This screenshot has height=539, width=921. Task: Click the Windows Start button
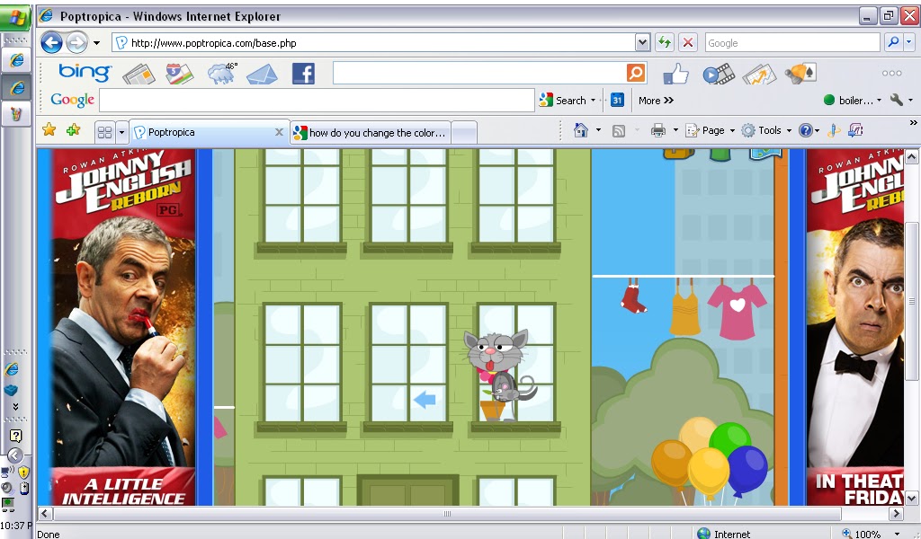pyautogui.click(x=16, y=18)
